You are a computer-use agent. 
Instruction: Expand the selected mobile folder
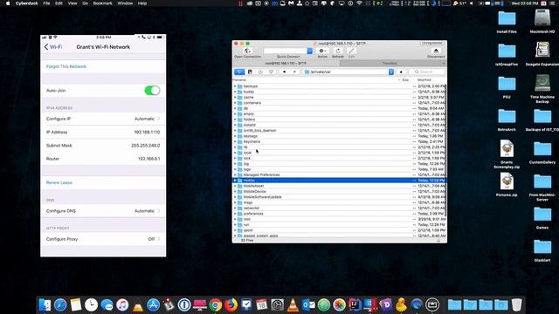coord(235,181)
